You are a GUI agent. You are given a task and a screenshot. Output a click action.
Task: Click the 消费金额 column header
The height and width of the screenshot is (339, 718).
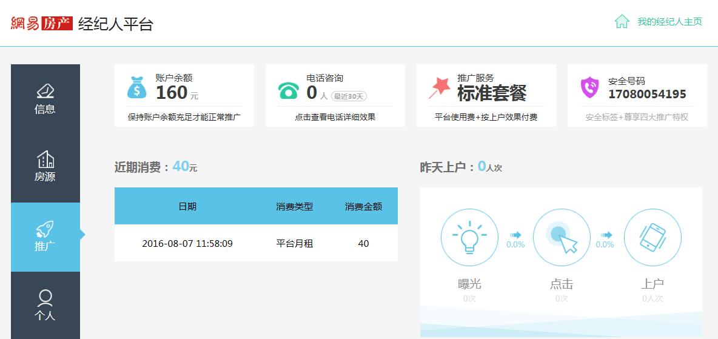point(363,206)
